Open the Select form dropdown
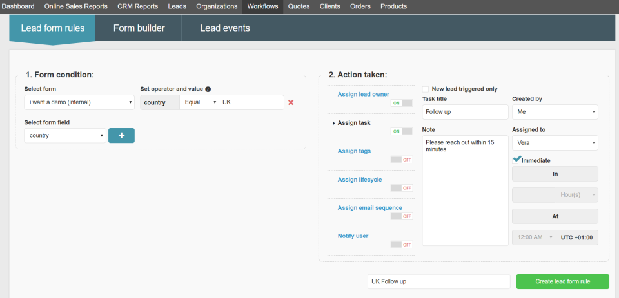The image size is (619, 298). pos(79,102)
